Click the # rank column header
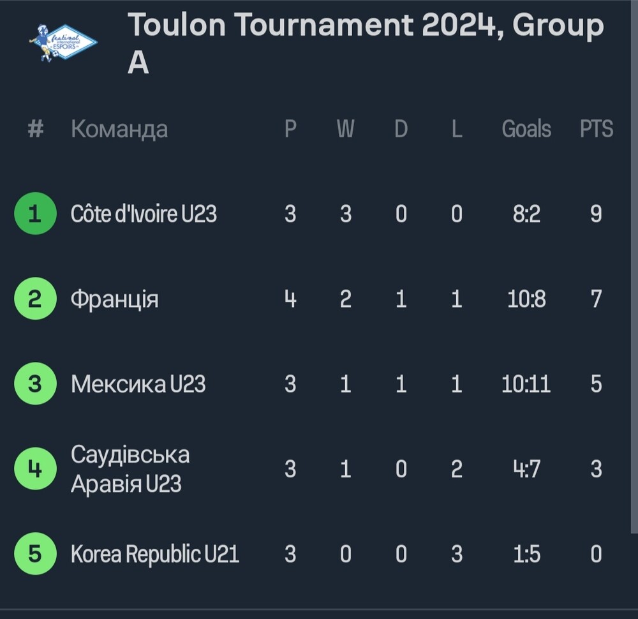 click(35, 129)
